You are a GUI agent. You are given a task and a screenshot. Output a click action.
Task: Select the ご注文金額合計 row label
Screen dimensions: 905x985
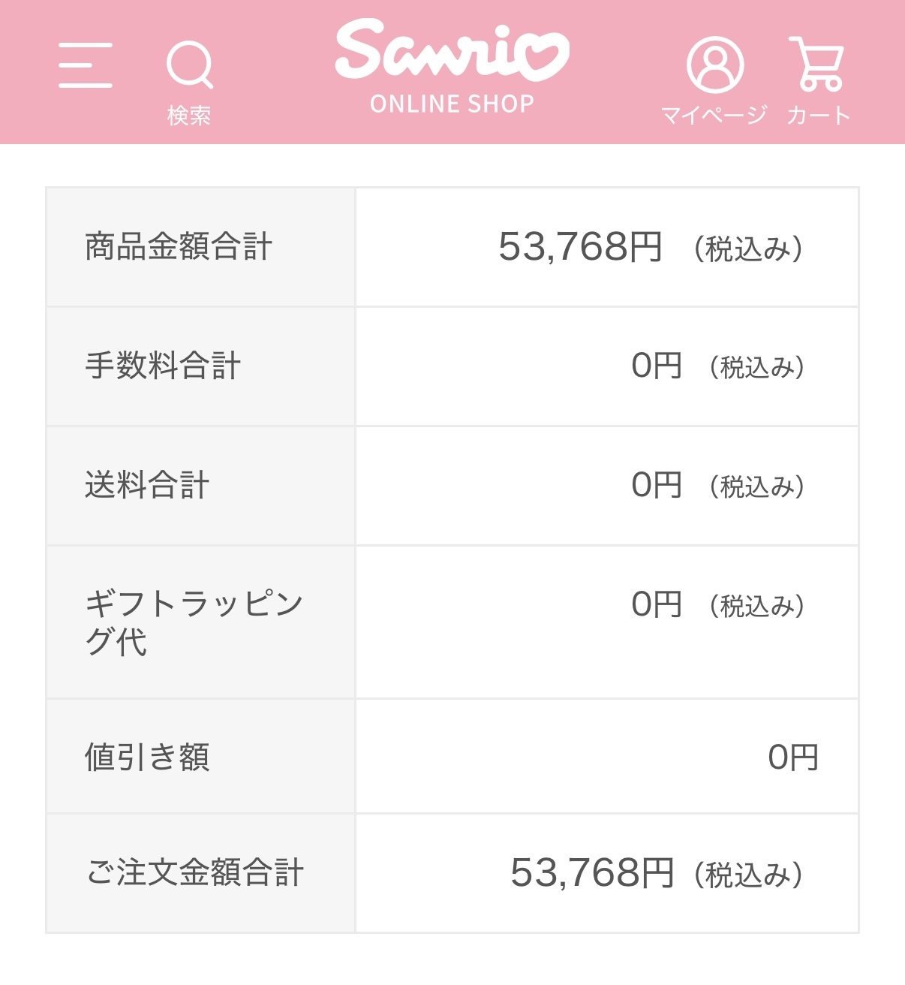coord(195,873)
